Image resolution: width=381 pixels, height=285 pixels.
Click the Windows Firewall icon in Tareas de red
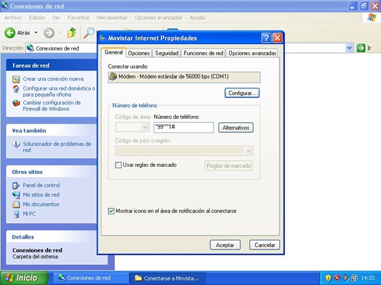(x=16, y=103)
